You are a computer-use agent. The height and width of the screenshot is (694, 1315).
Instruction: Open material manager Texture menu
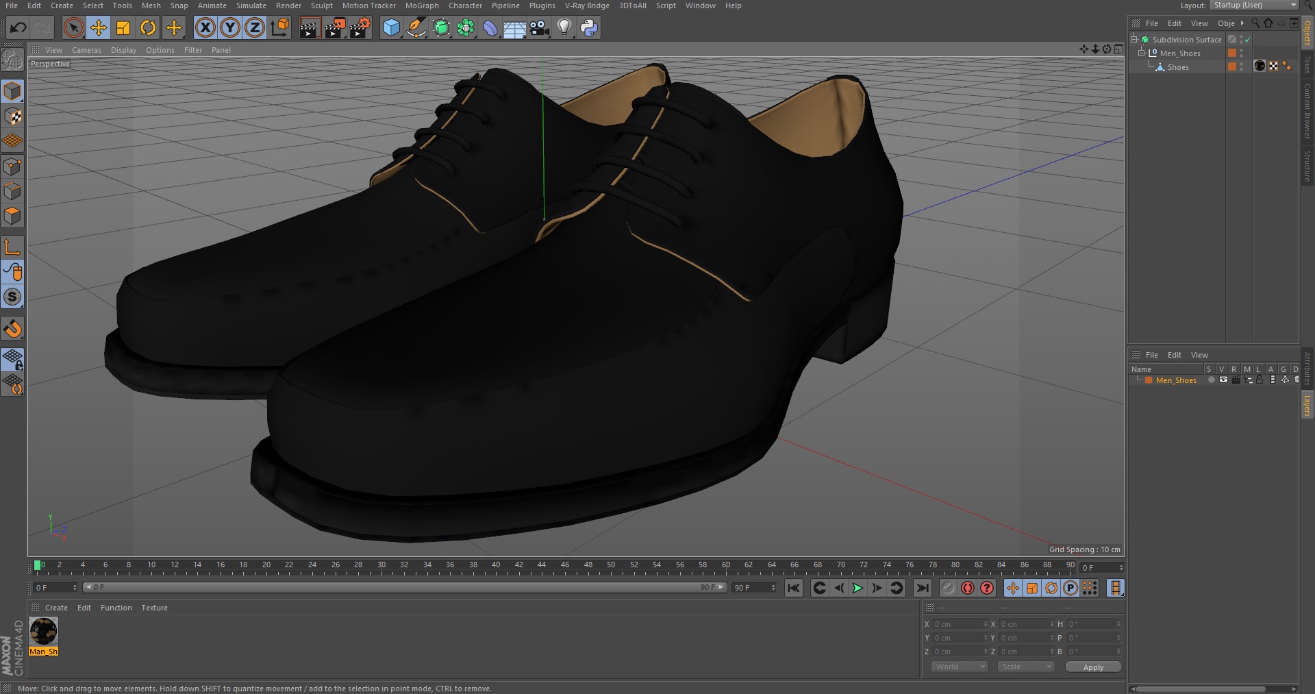[x=154, y=608]
